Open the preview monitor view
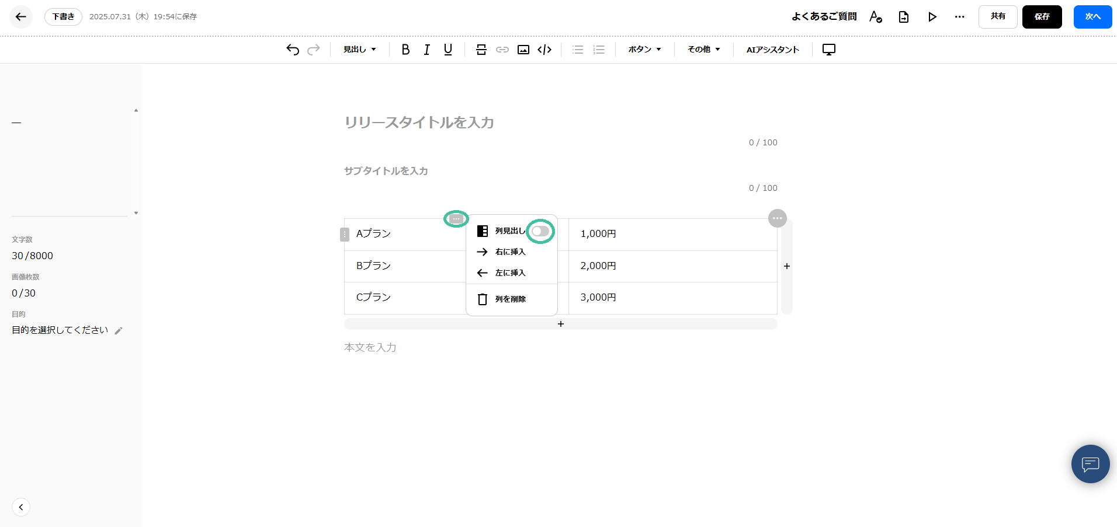 pyautogui.click(x=828, y=50)
